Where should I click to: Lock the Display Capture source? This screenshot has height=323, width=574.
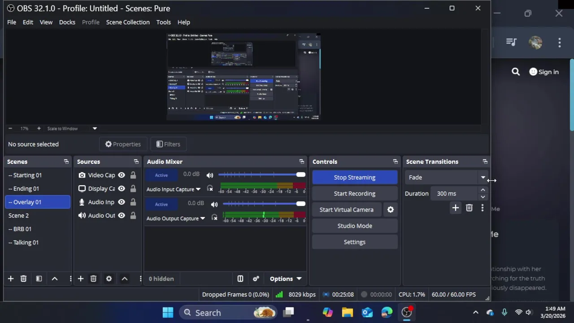(133, 188)
